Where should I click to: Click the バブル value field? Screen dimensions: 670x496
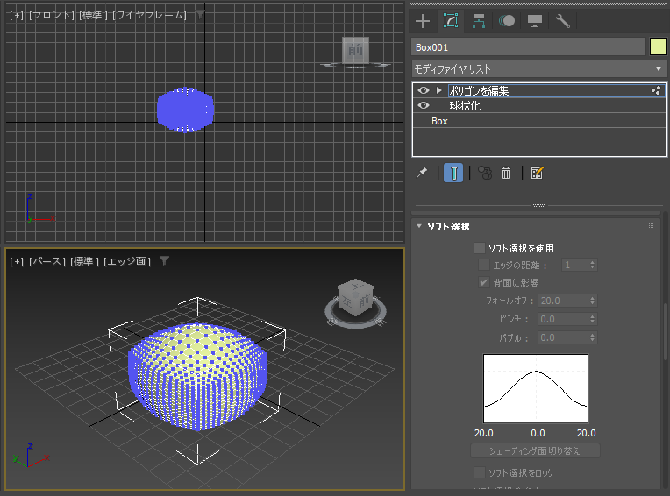click(x=563, y=337)
